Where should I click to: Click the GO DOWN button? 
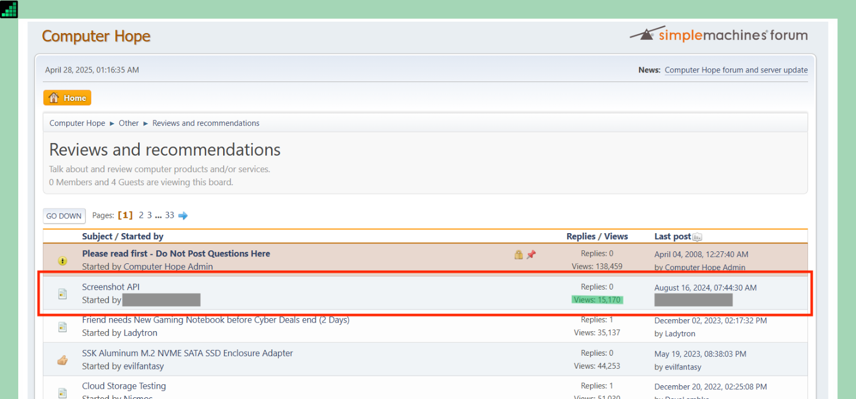(x=64, y=216)
